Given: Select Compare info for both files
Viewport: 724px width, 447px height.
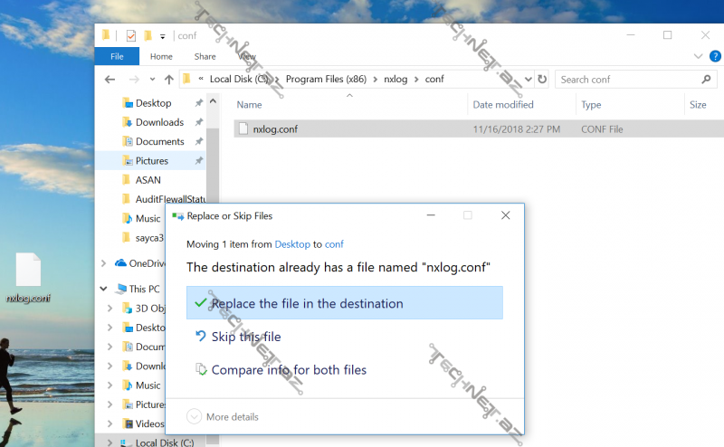Looking at the screenshot, I should (288, 370).
